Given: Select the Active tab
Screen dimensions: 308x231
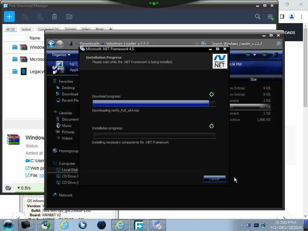Looking at the screenshot, I should click(26, 29).
